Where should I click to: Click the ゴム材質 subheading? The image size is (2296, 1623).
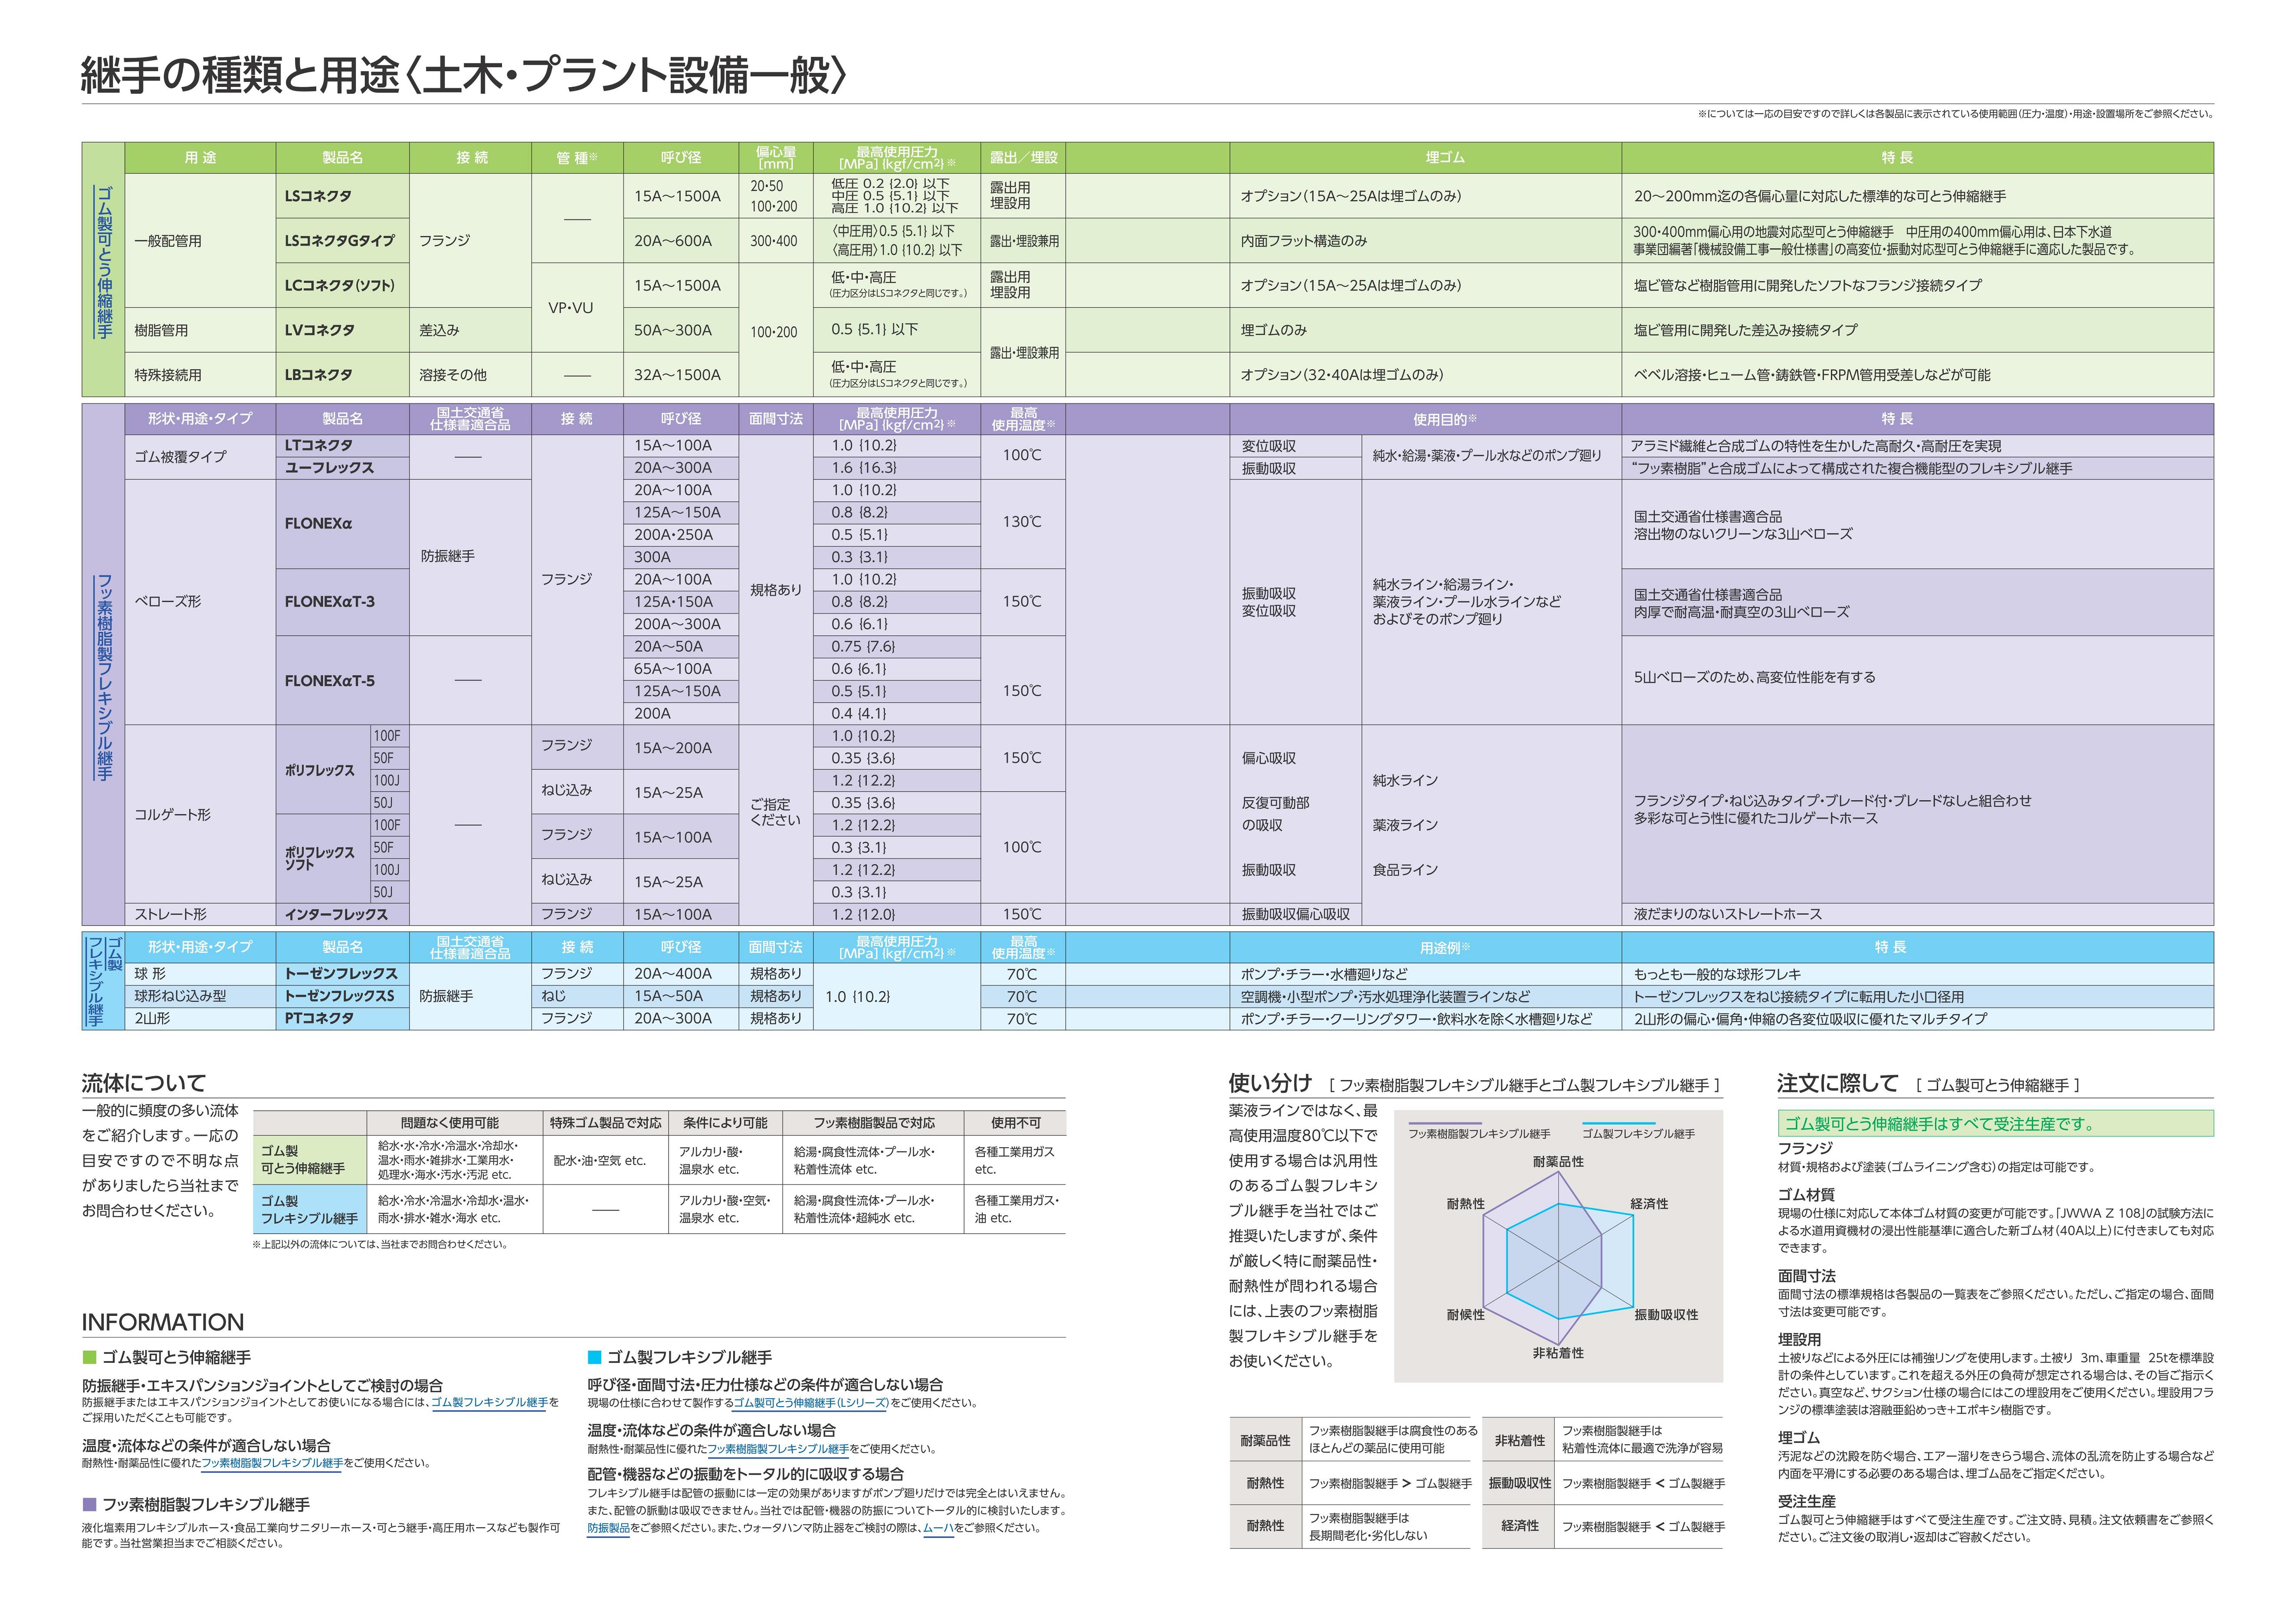[x=1806, y=1195]
